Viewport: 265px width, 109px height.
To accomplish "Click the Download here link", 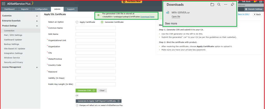I will pos(147,17).
